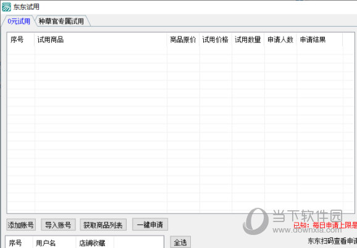Click the 获取商品列表 button

pos(103,225)
